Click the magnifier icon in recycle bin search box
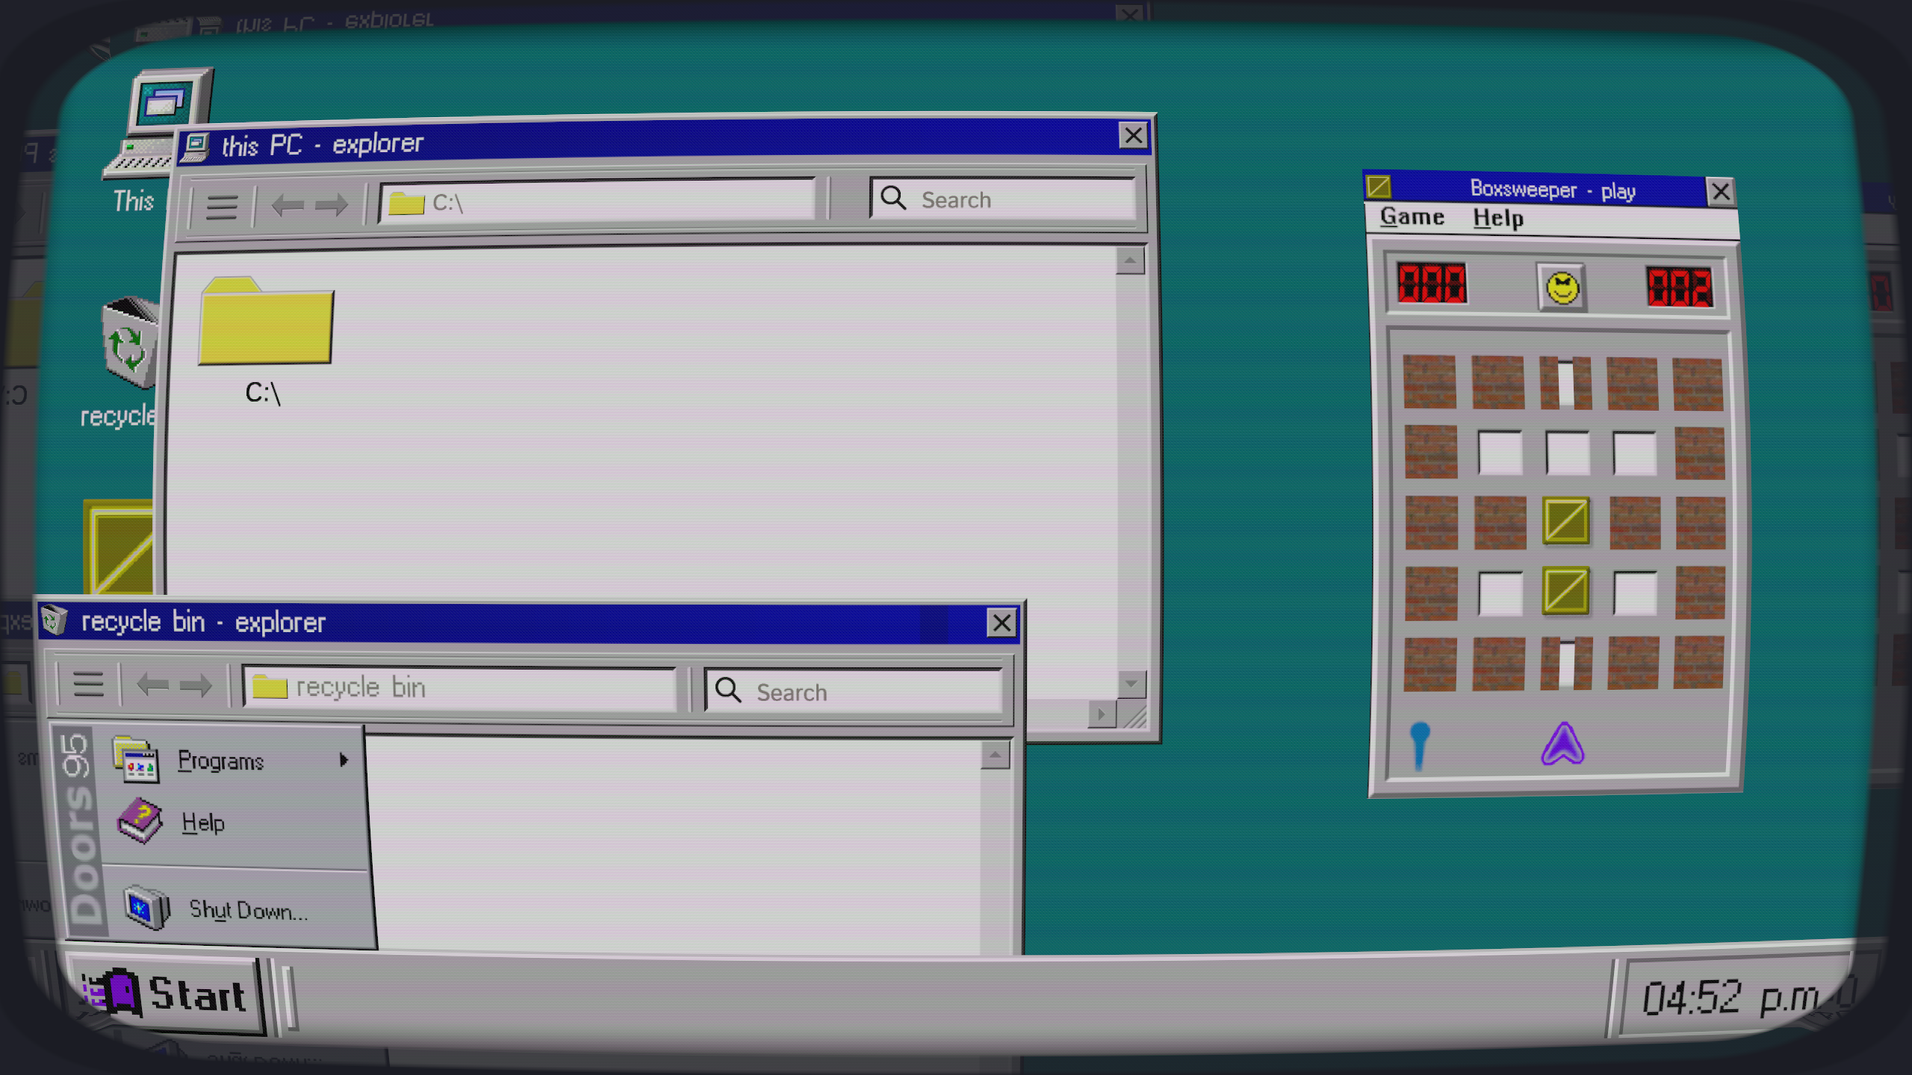This screenshot has height=1075, width=1912. click(727, 690)
